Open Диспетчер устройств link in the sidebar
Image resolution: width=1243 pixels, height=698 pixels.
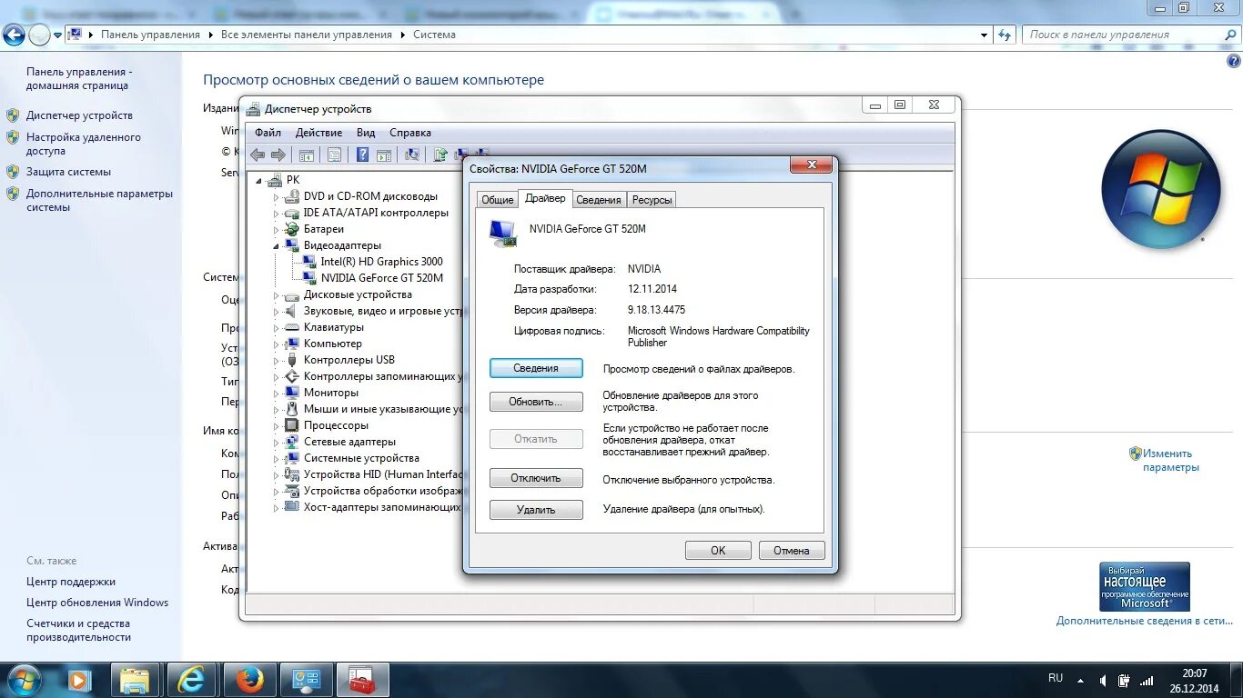point(79,115)
